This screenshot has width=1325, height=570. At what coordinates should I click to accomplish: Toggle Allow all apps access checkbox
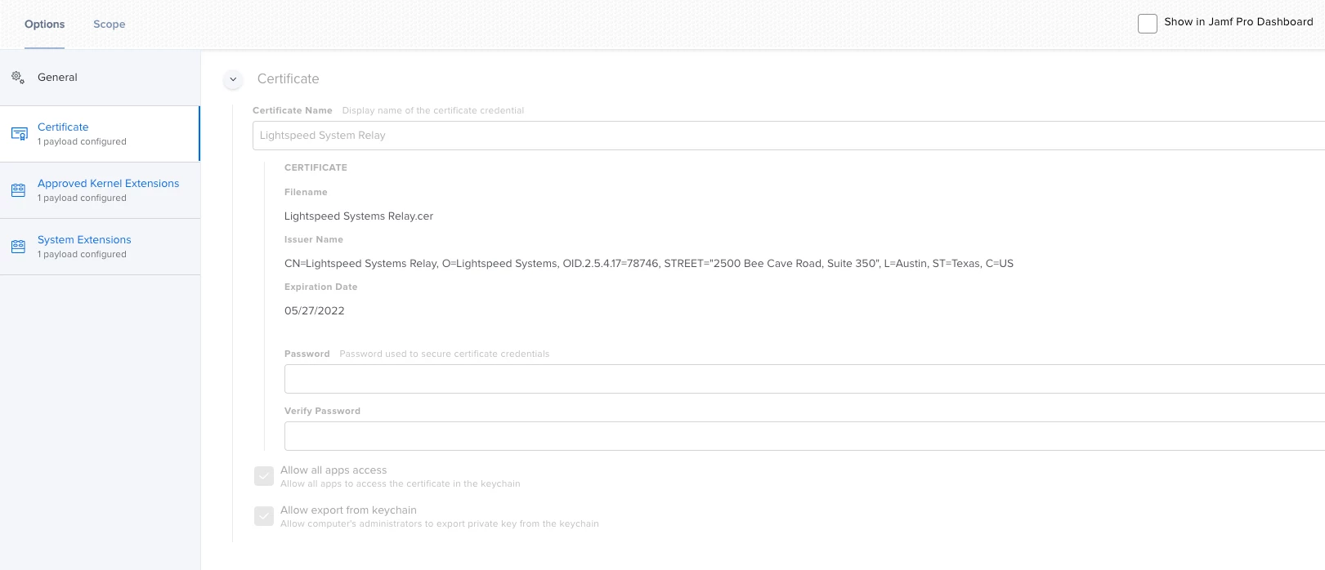point(264,476)
